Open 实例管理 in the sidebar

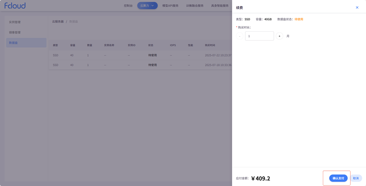pos(15,22)
